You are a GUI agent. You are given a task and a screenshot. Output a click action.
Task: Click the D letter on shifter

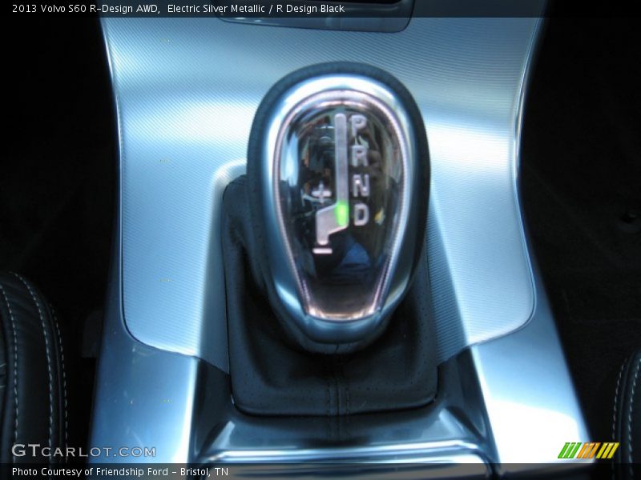point(361,214)
